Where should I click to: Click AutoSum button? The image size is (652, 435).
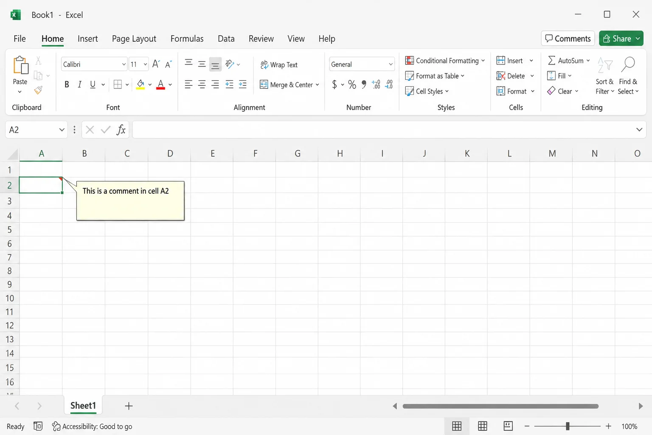565,61
